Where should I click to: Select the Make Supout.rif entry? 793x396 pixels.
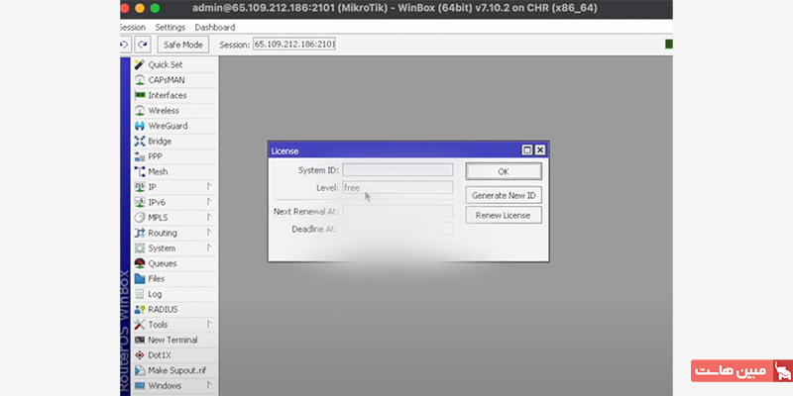click(175, 370)
